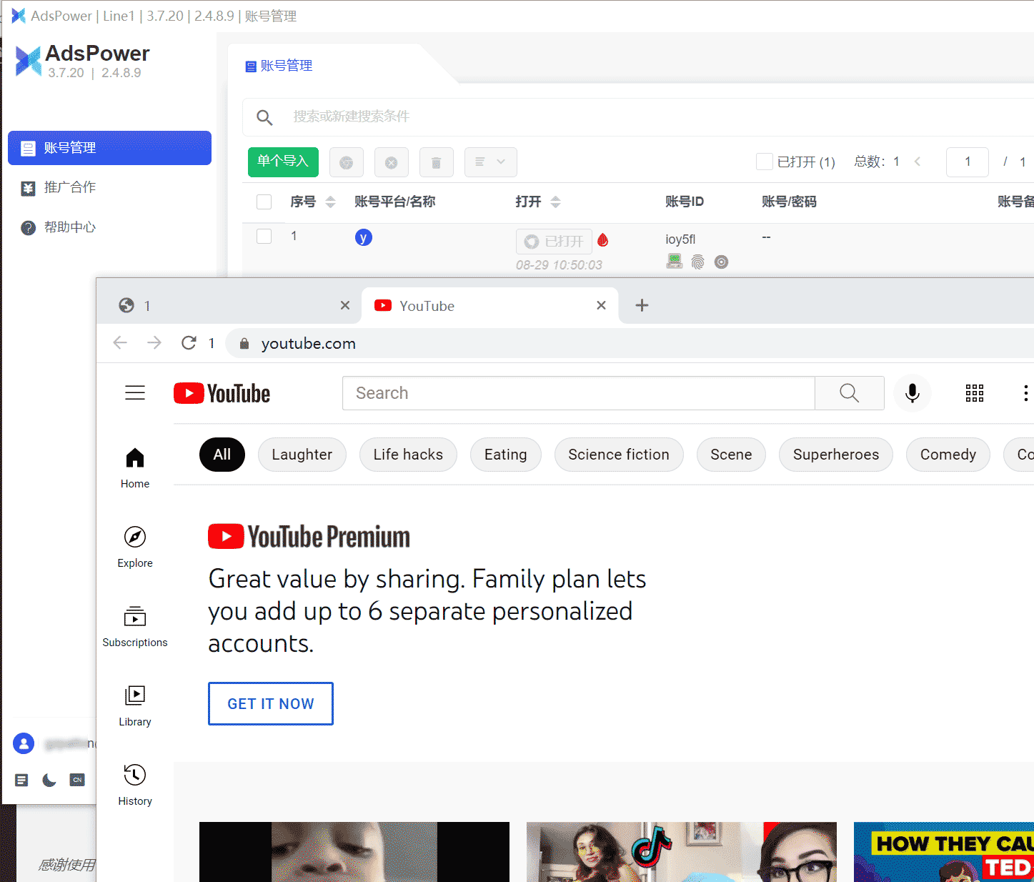Open the Google apps grid icon
This screenshot has width=1034, height=882.
click(x=974, y=393)
